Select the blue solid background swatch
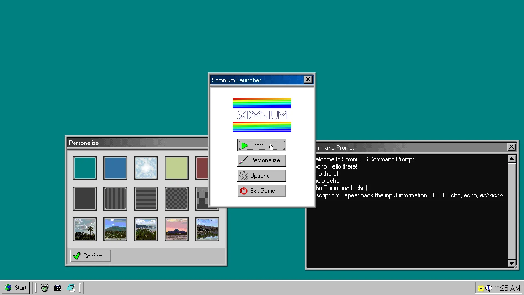524x295 pixels. pos(115,168)
